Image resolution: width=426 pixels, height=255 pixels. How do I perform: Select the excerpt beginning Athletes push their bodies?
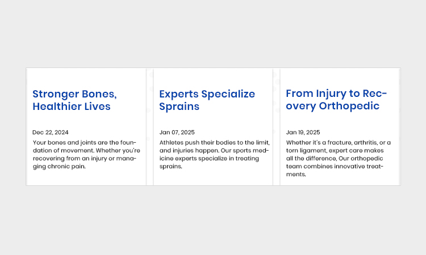click(214, 154)
